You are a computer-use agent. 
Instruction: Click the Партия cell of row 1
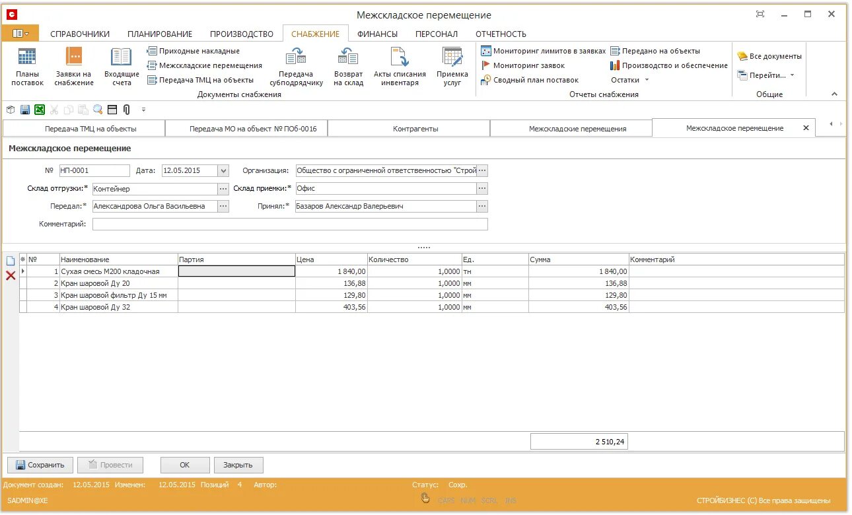237,271
